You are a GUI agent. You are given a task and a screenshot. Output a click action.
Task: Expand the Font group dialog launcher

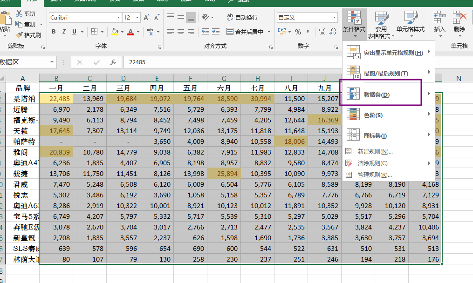click(x=159, y=47)
